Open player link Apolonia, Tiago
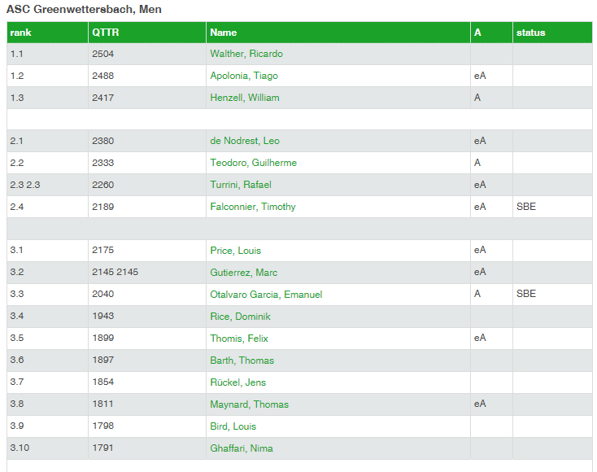 coord(244,76)
